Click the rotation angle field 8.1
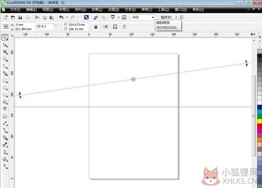This screenshot has height=188, width=262. [47, 26]
